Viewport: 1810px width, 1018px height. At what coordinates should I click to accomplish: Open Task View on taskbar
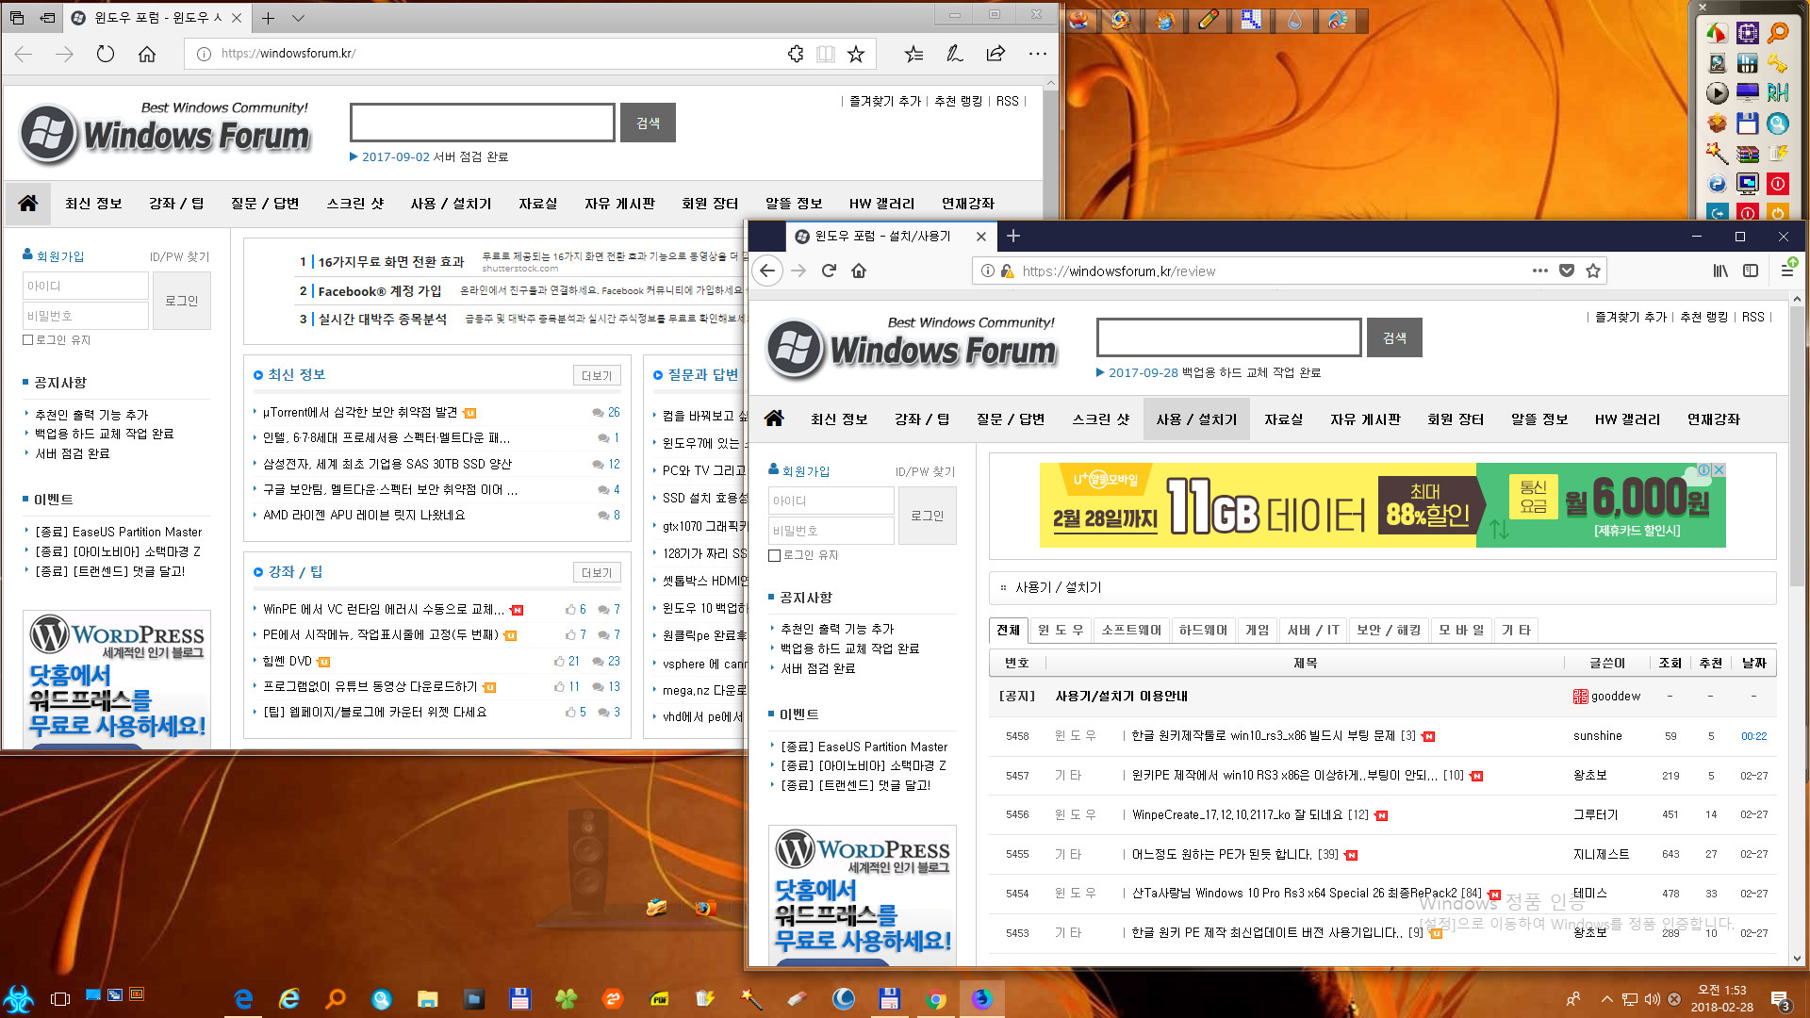point(60,998)
